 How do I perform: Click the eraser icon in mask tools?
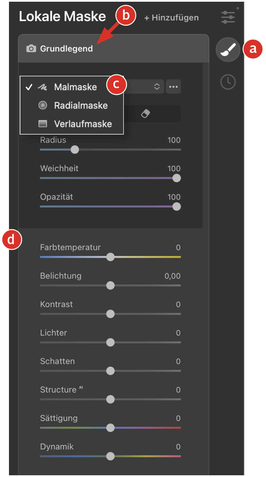coord(145,114)
